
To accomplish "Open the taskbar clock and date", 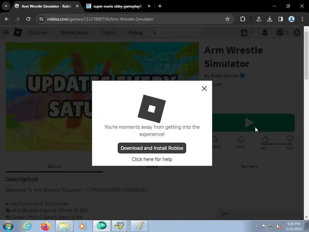I will [x=294, y=226].
